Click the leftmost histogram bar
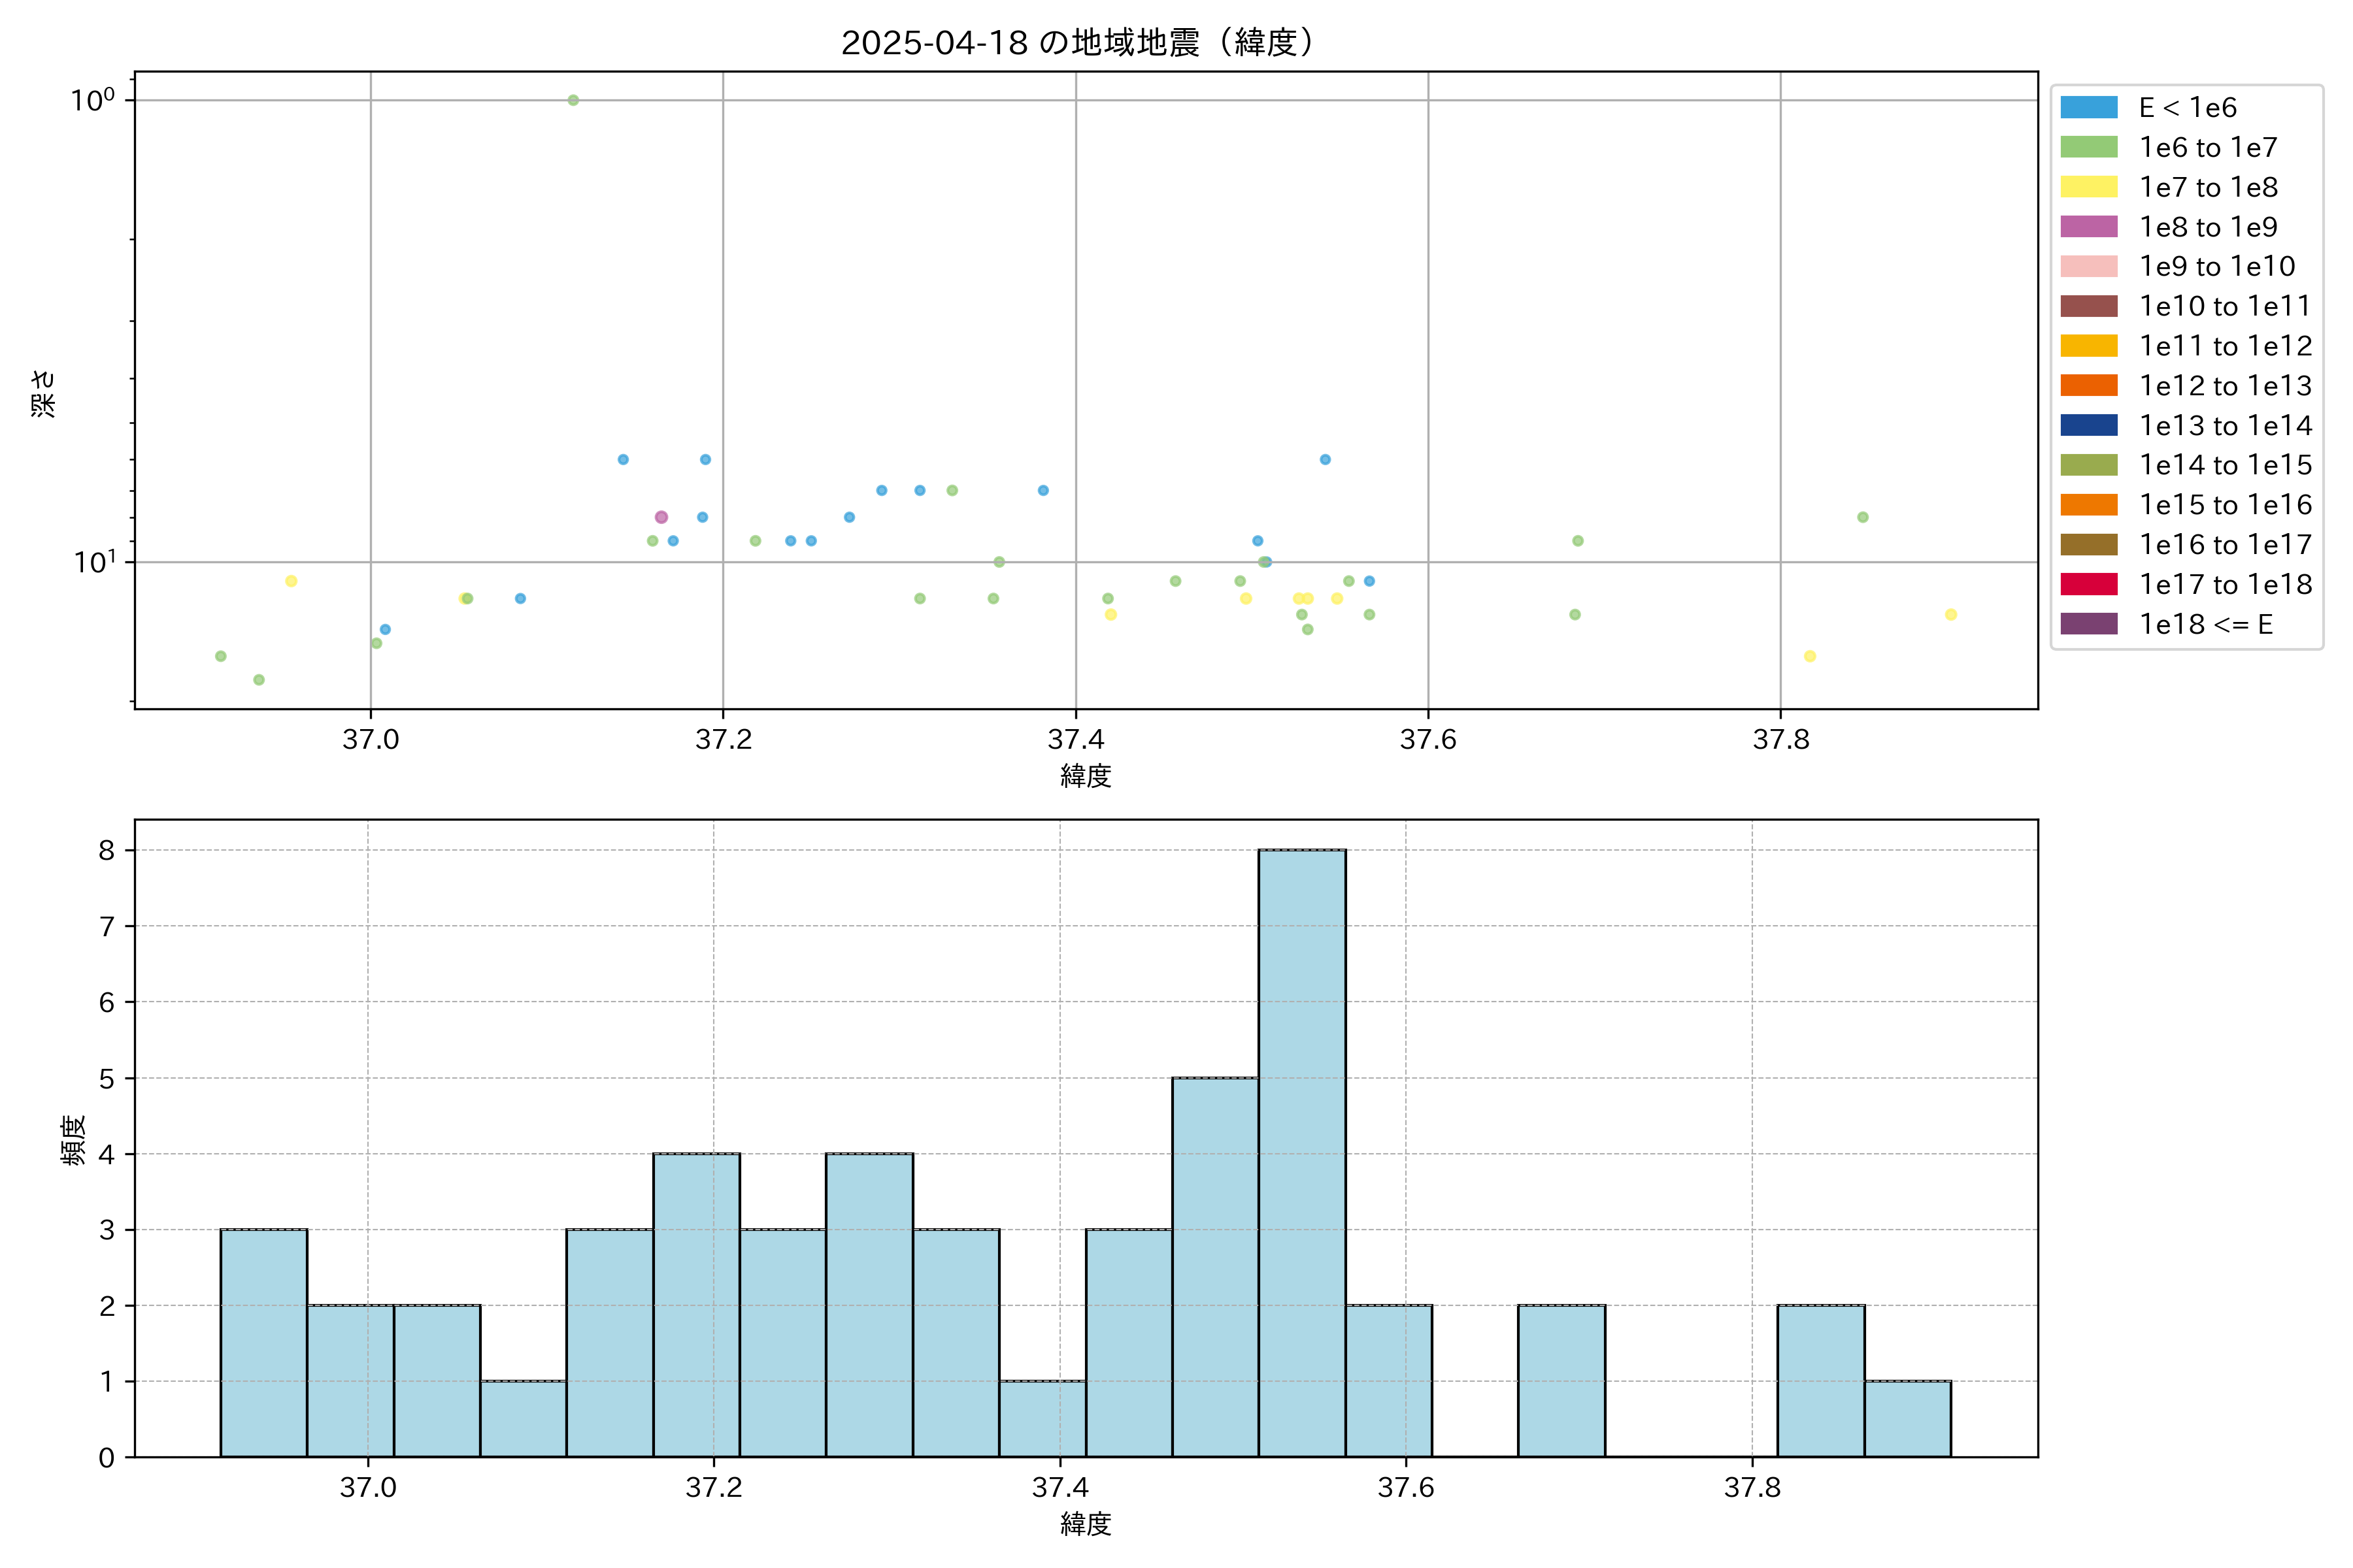 coord(263,1342)
